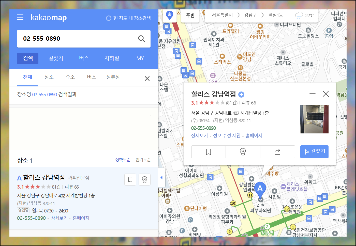The width and height of the screenshot is (356, 246).
Task: Click the 원데이치과 map icon
Action: tap(214, 34)
